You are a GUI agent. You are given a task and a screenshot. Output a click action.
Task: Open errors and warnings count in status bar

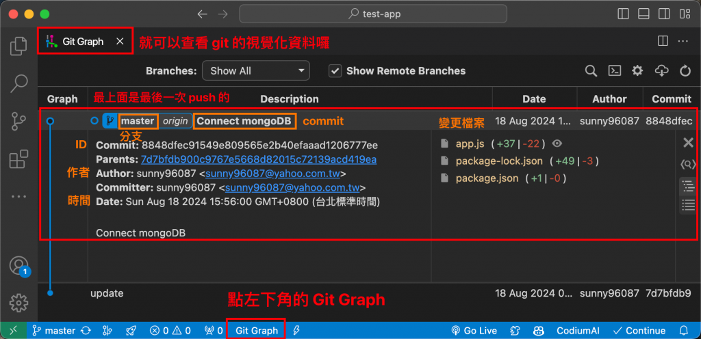(170, 331)
